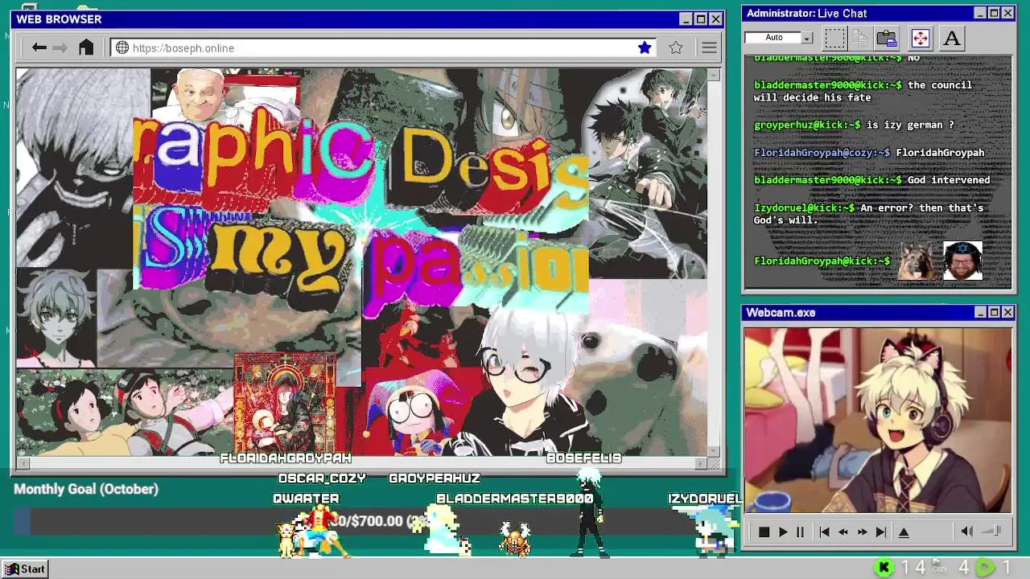Image resolution: width=1030 pixels, height=579 pixels.
Task: Click chat message 'God intervened'
Action: [x=949, y=180]
